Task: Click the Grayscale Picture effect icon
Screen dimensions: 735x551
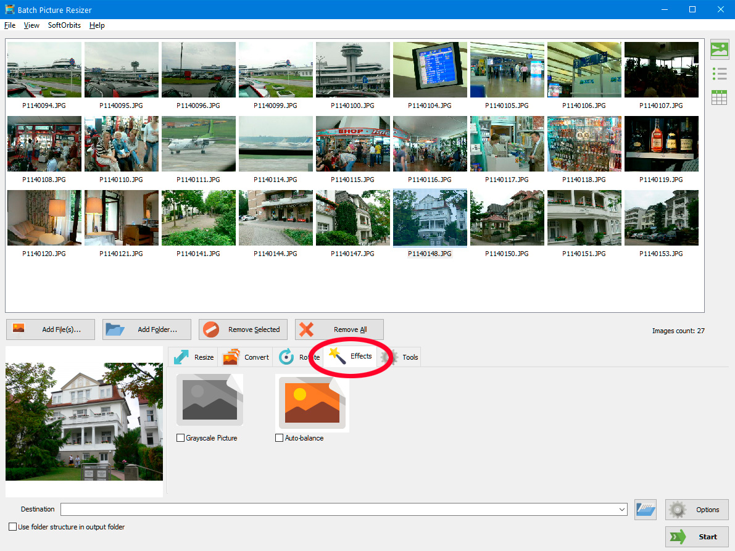Action: pyautogui.click(x=210, y=400)
